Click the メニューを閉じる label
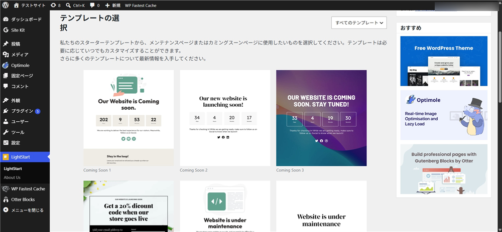Image resolution: width=502 pixels, height=232 pixels. point(27,210)
